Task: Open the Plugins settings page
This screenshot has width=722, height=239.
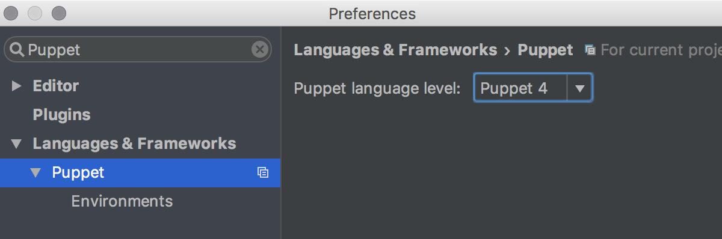Action: pos(61,115)
